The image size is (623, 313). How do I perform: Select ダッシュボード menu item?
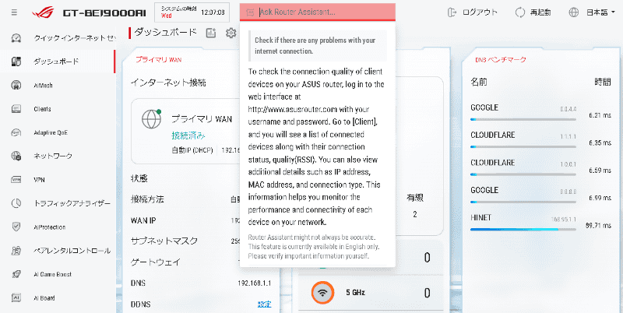pos(56,62)
